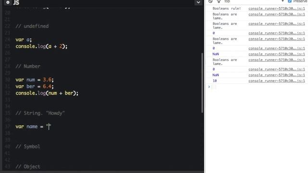This screenshot has width=308, height=173.
Task: Open the 'top' execution context dropdown
Action: (254, 1)
